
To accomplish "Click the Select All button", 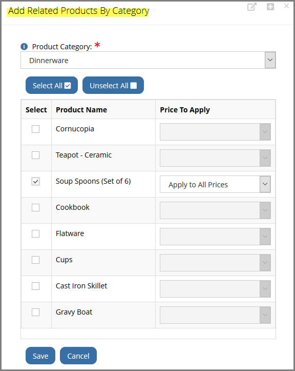I will pos(52,85).
